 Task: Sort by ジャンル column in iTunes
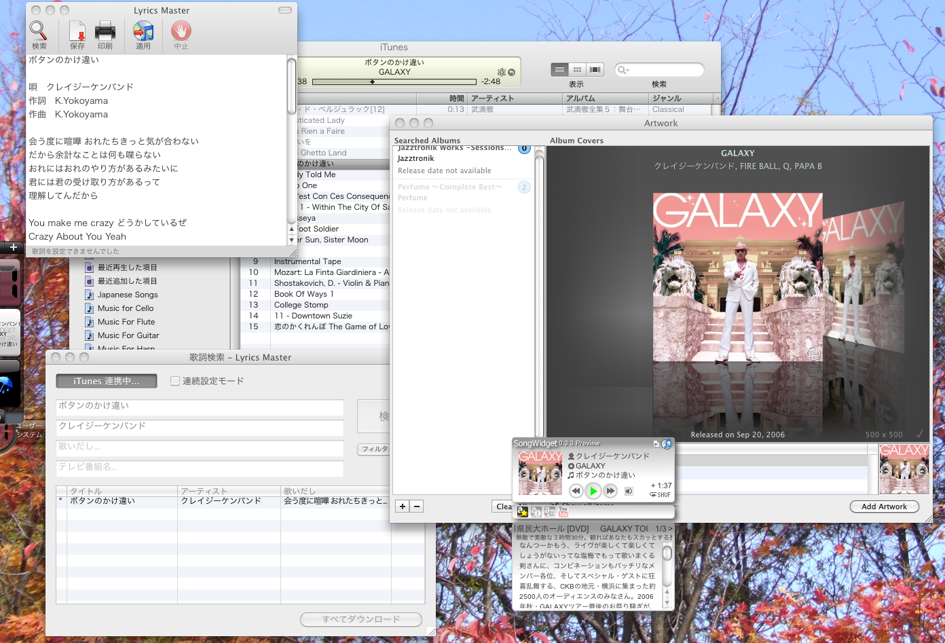pyautogui.click(x=680, y=98)
